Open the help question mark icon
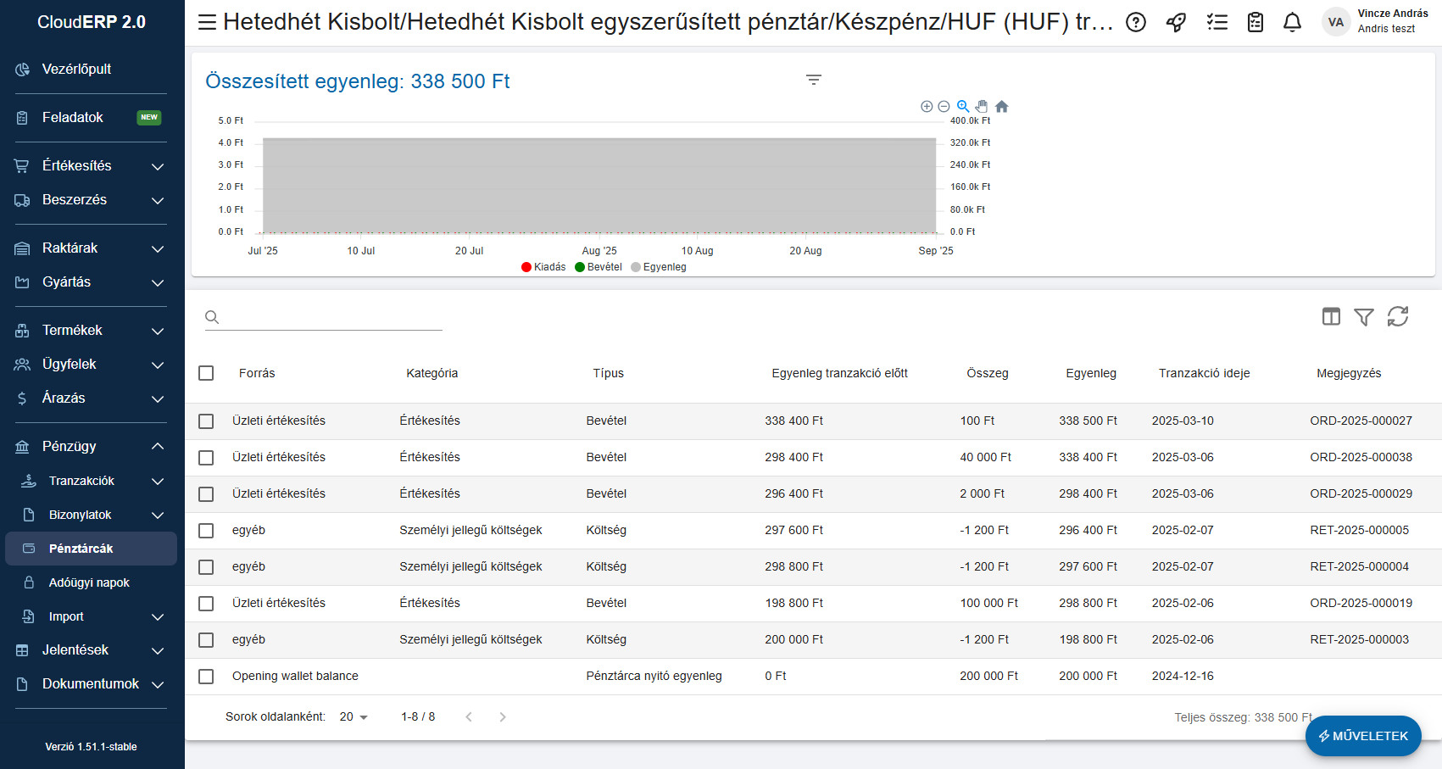Image resolution: width=1442 pixels, height=769 pixels. [x=1135, y=23]
